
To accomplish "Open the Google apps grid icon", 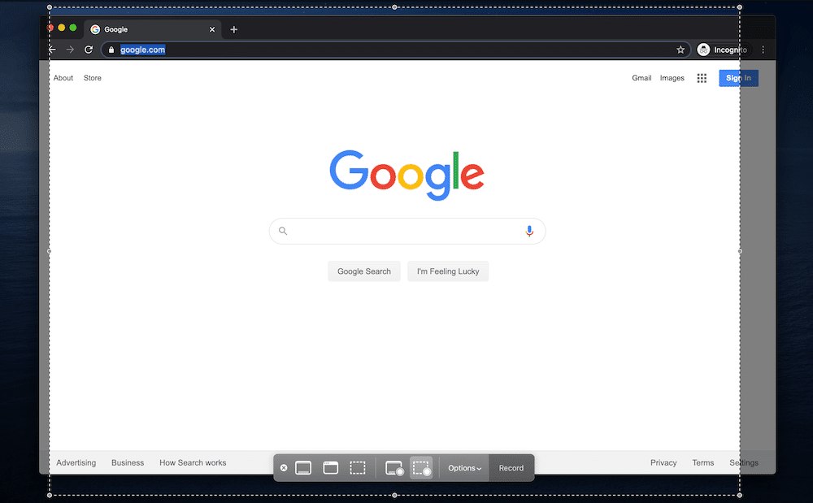I will pos(702,78).
